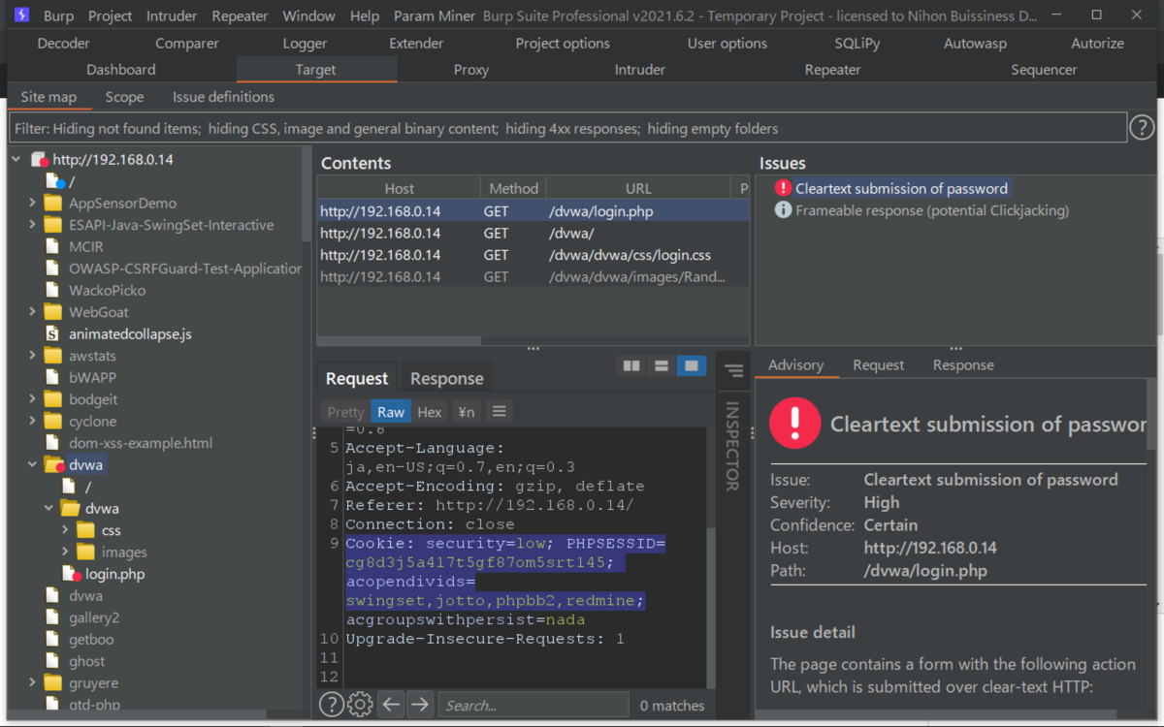Toggle the ¥n non-printable characters button
Viewport: 1164px width, 727px height.
466,412
